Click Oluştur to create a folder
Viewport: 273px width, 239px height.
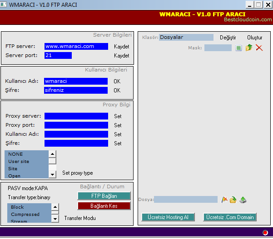[x=254, y=38]
